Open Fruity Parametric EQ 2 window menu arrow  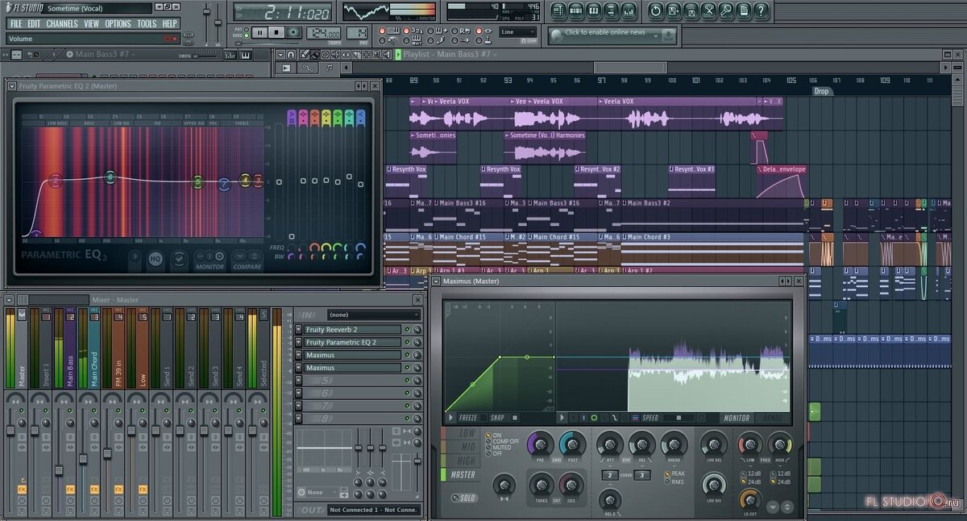click(x=12, y=85)
